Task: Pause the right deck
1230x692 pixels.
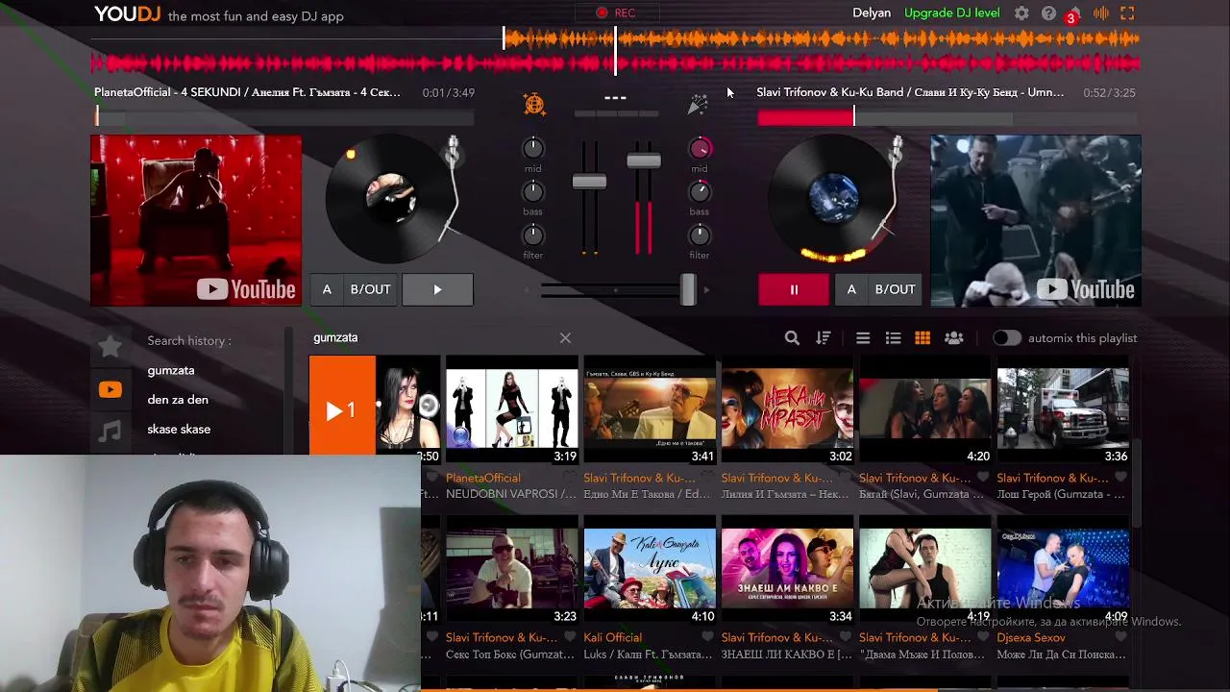Action: click(x=794, y=289)
